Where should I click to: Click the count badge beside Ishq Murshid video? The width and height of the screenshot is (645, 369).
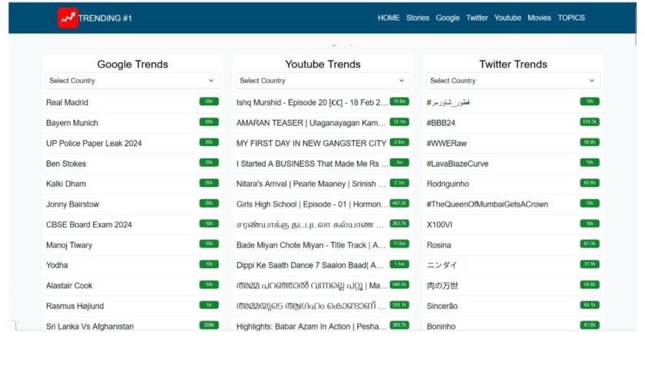click(399, 101)
